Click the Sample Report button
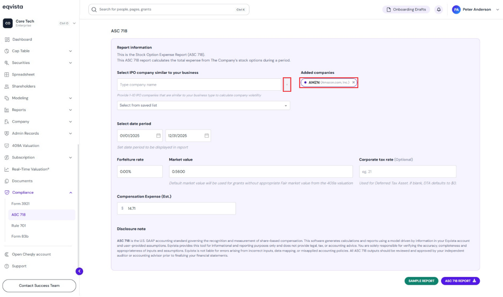Image resolution: width=503 pixels, height=297 pixels. click(x=421, y=281)
